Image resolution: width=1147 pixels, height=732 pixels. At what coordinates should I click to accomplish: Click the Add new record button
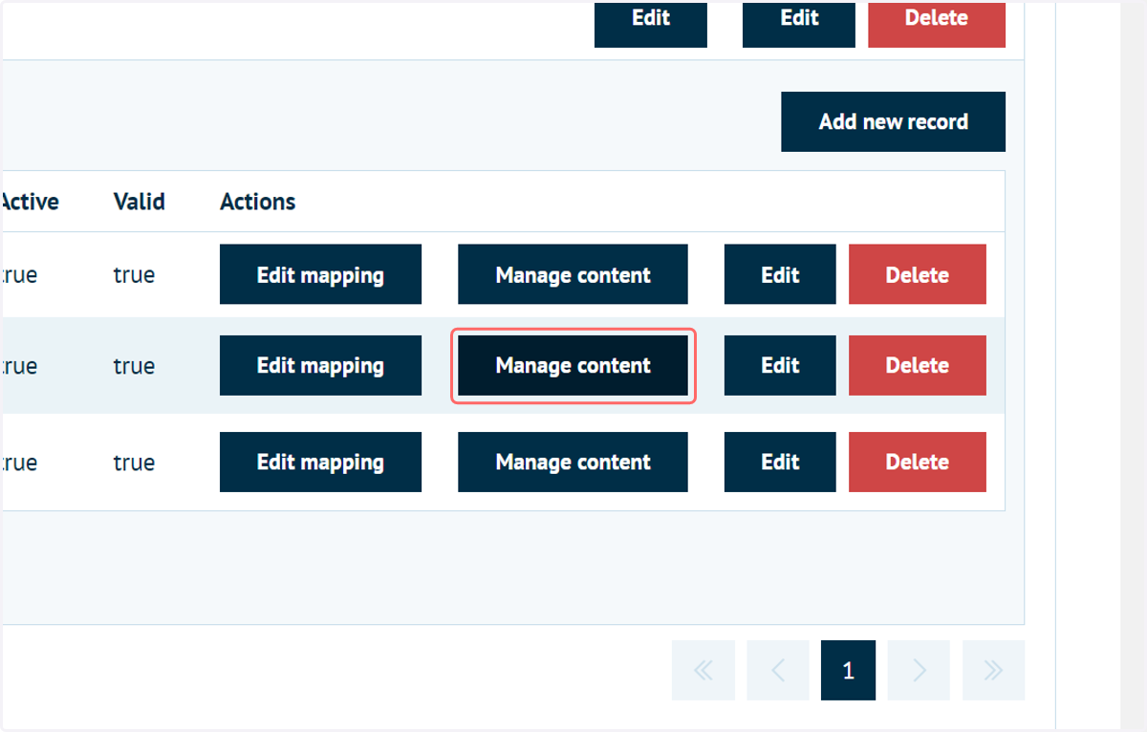tap(893, 121)
